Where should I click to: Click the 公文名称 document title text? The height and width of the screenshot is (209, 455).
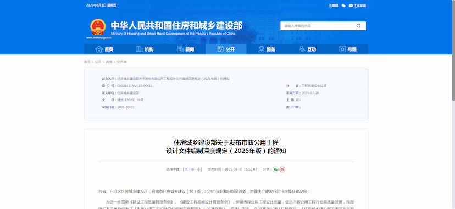(173, 79)
